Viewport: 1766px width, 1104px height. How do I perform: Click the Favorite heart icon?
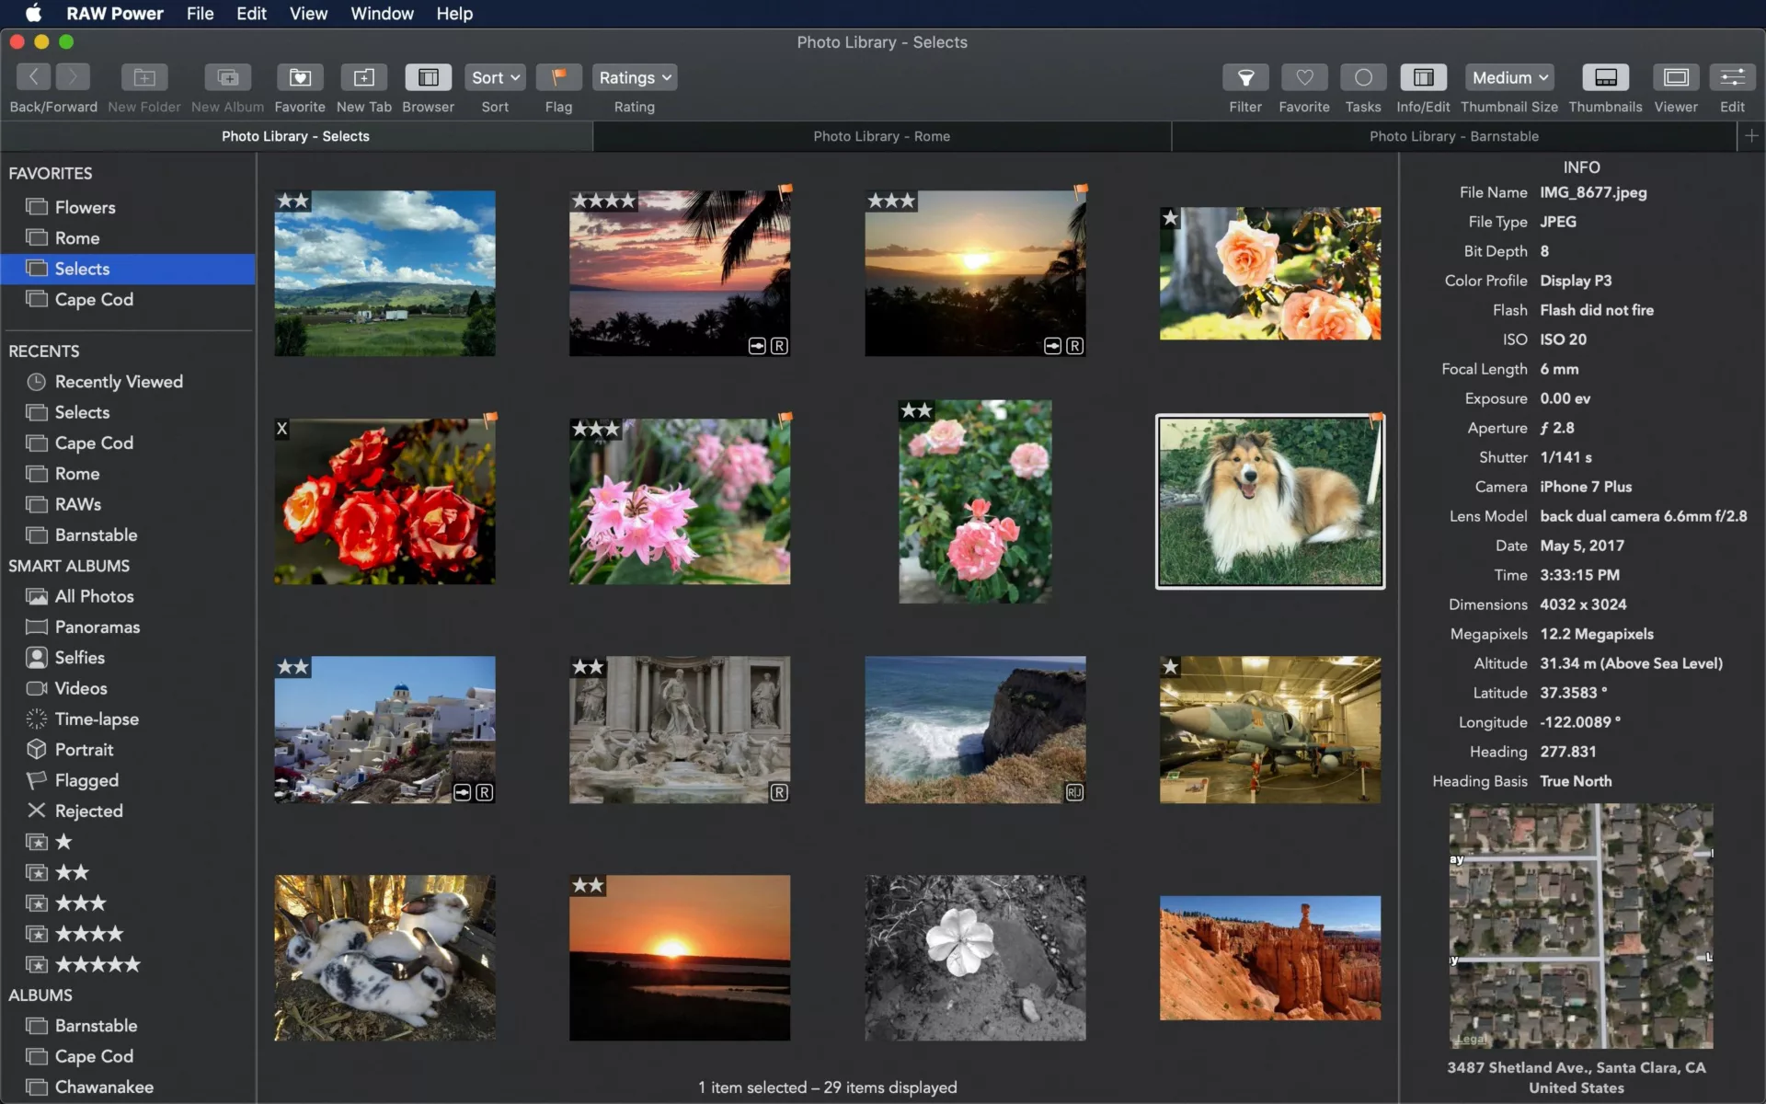click(1302, 77)
